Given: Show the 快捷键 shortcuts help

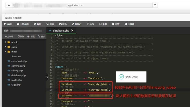Looking at the screenshot, I should [129, 24].
